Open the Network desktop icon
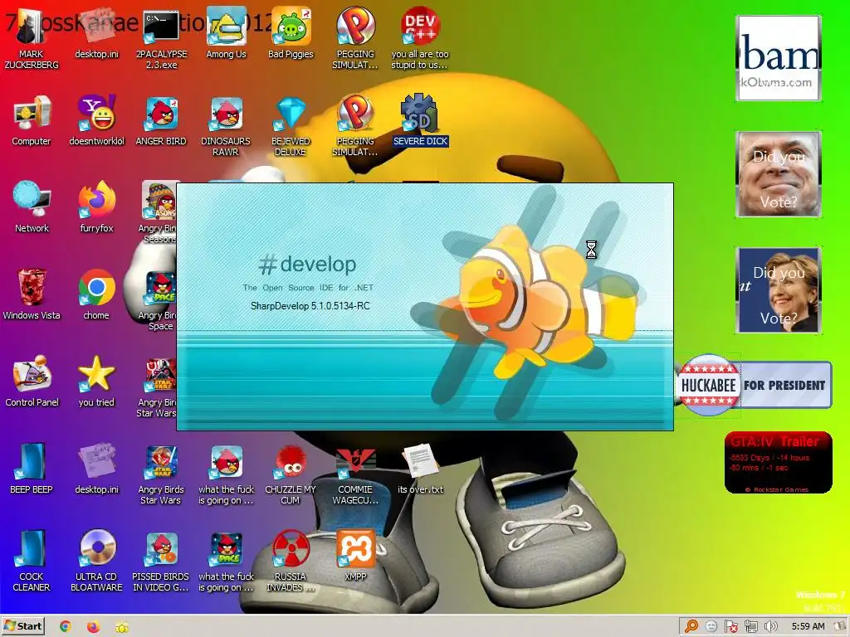This screenshot has width=850, height=637. [32, 207]
